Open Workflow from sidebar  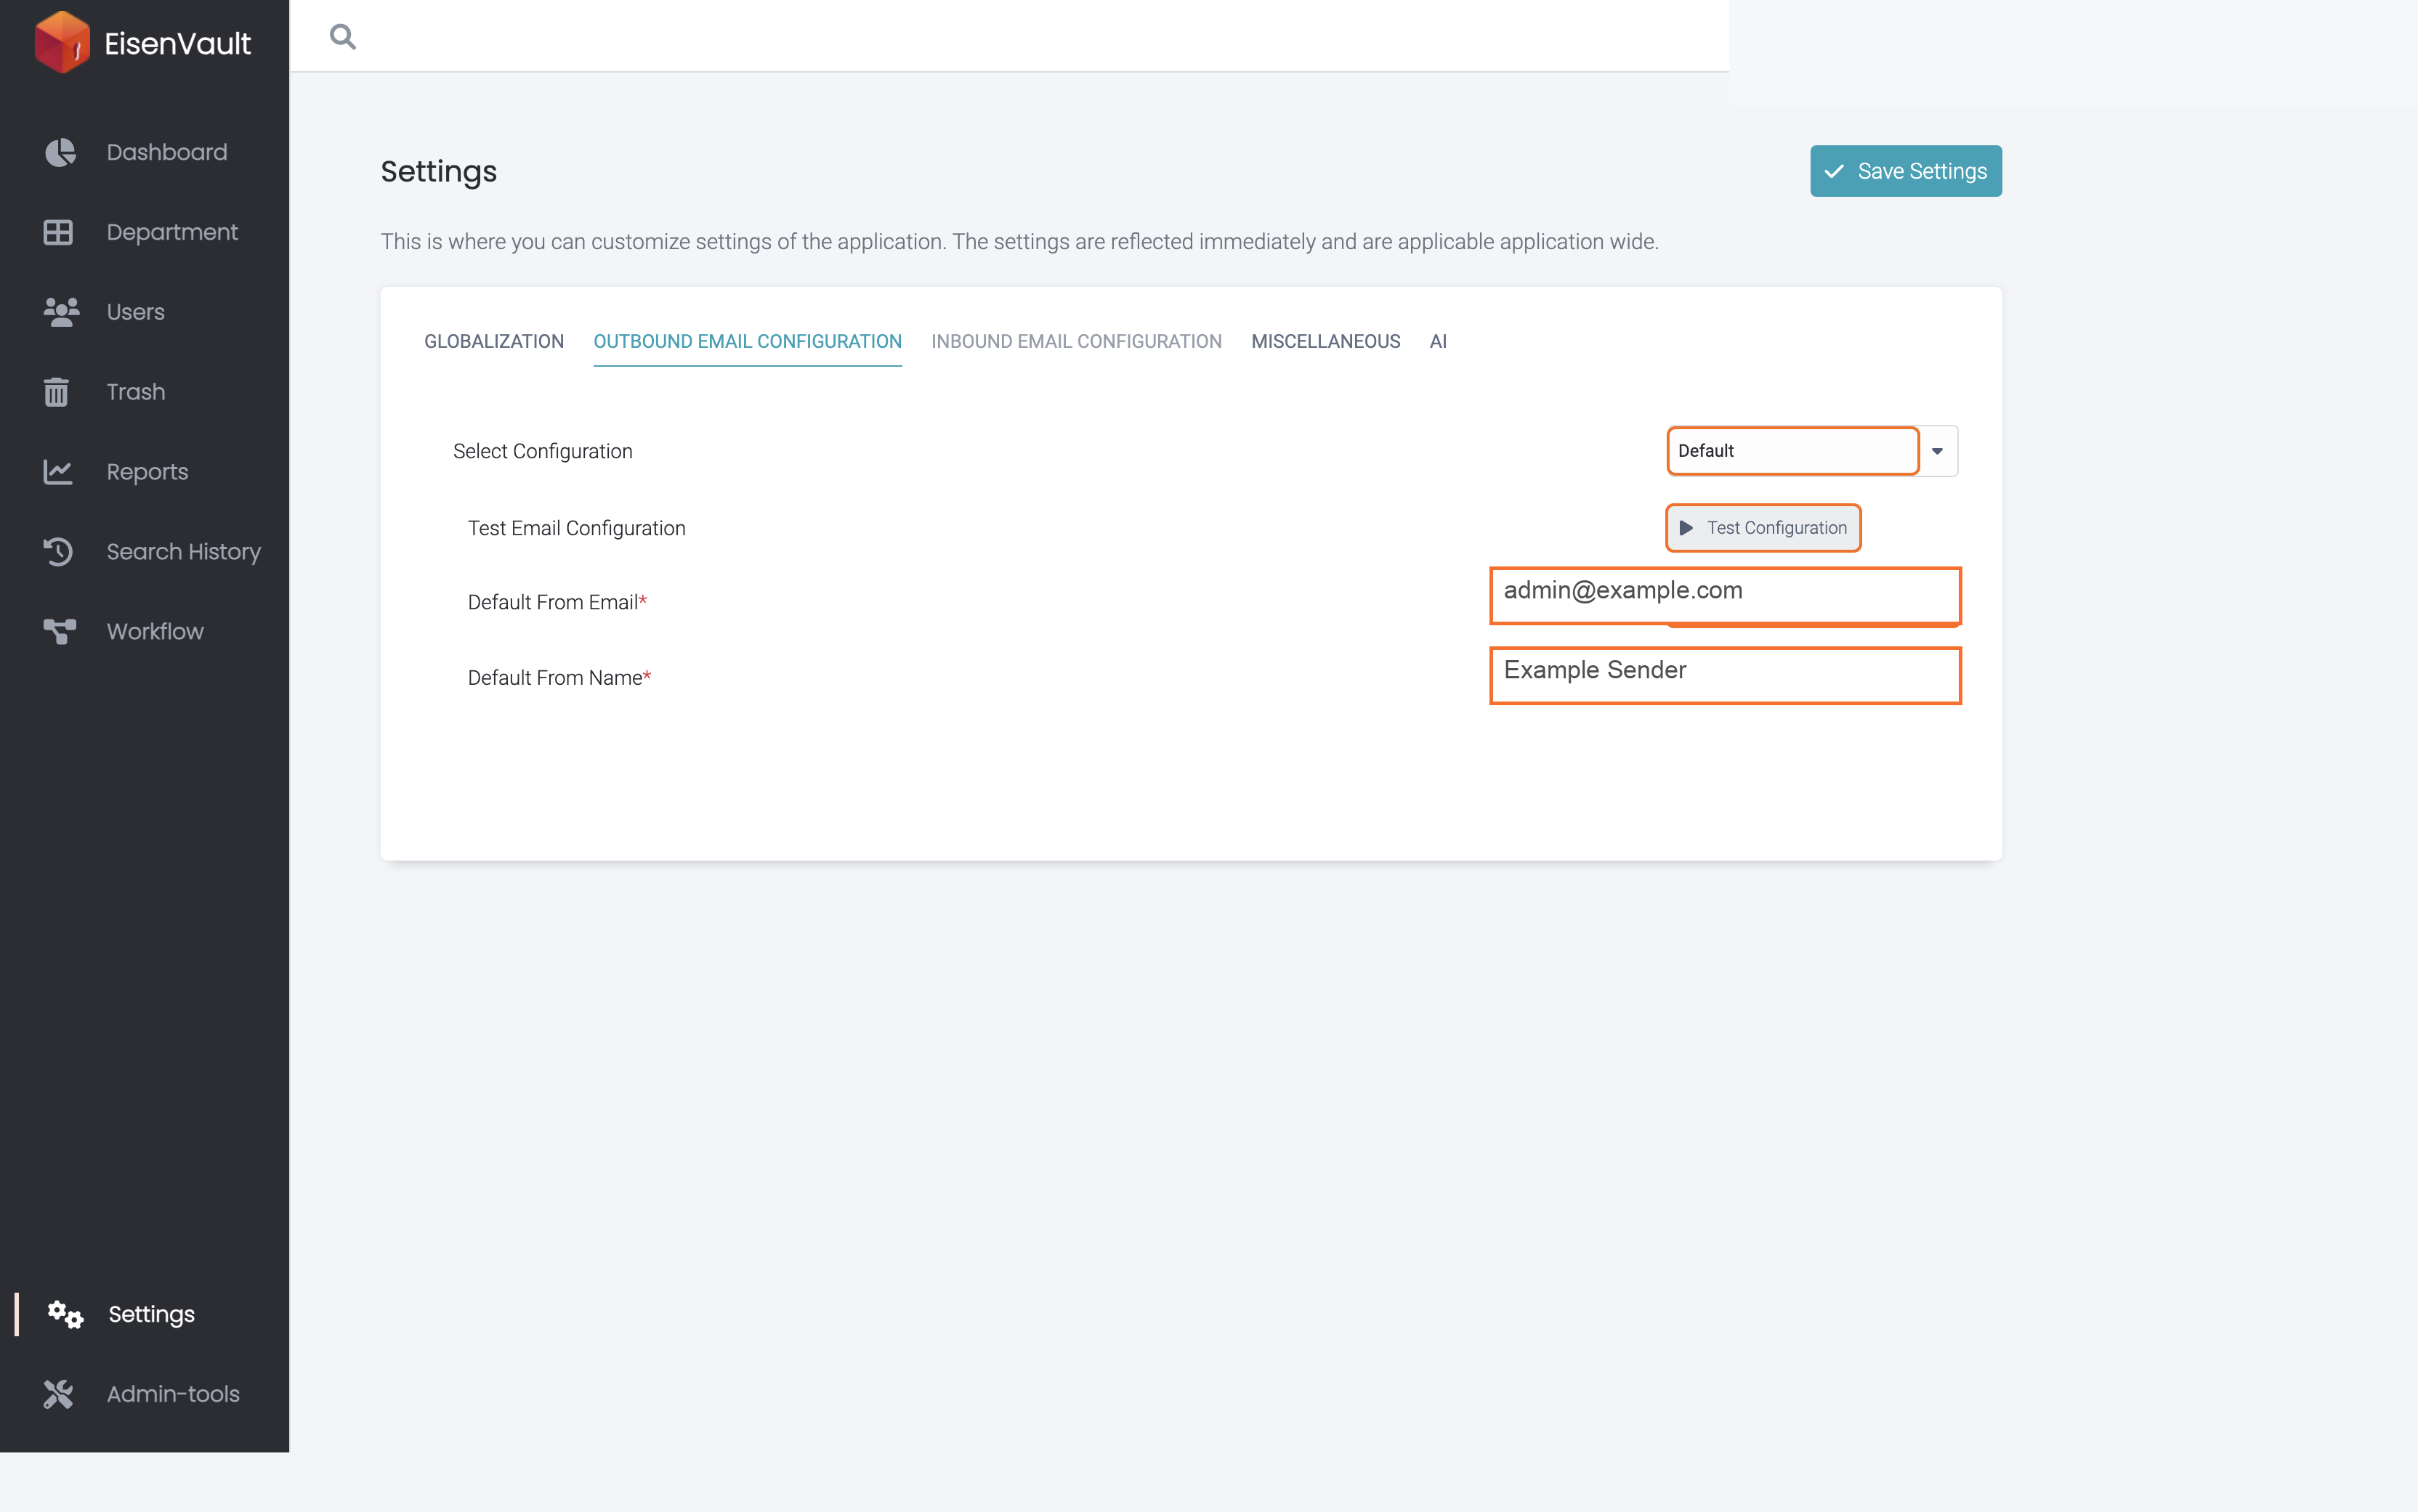point(144,631)
